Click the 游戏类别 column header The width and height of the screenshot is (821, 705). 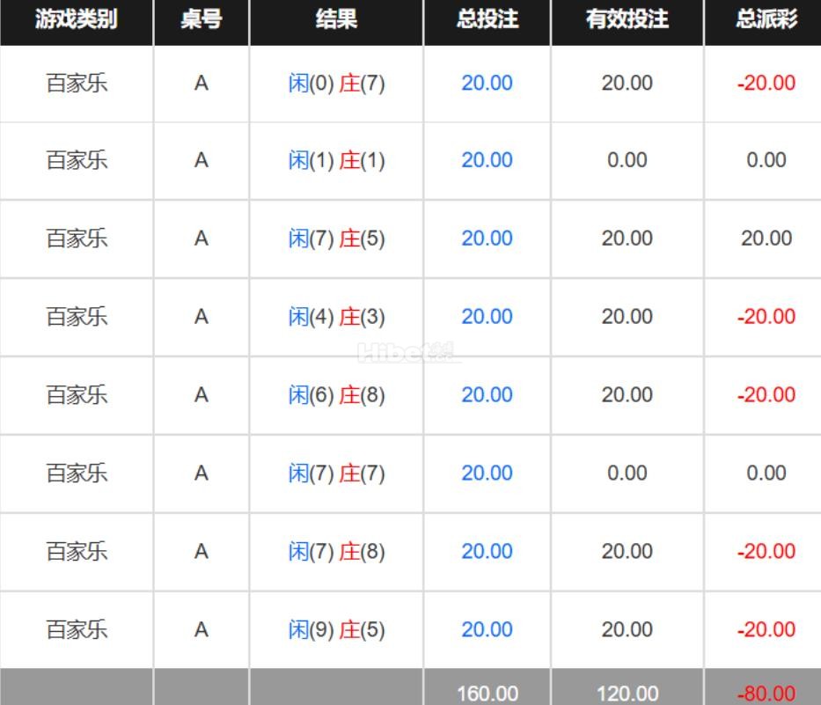(77, 20)
